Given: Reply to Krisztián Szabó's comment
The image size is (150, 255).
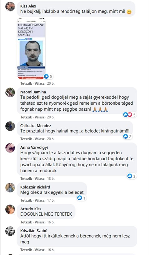Looking at the screenshot, I should [x=40, y=250].
